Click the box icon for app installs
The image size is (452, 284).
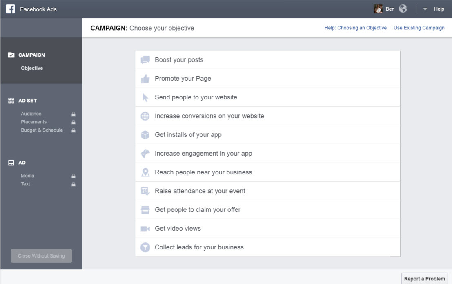(145, 134)
